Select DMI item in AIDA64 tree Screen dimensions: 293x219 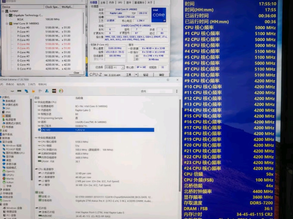coord(6,108)
